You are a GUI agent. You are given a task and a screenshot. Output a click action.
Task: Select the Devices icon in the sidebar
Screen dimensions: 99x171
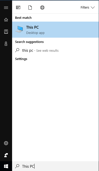click(6, 44)
